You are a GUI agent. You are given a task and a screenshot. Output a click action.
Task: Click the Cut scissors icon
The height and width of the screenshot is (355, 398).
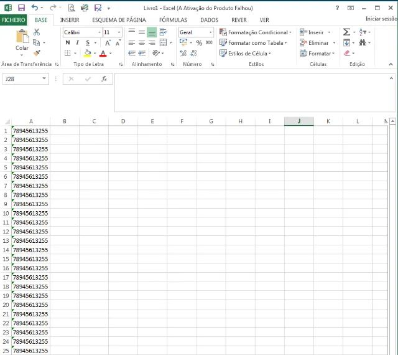(x=37, y=32)
